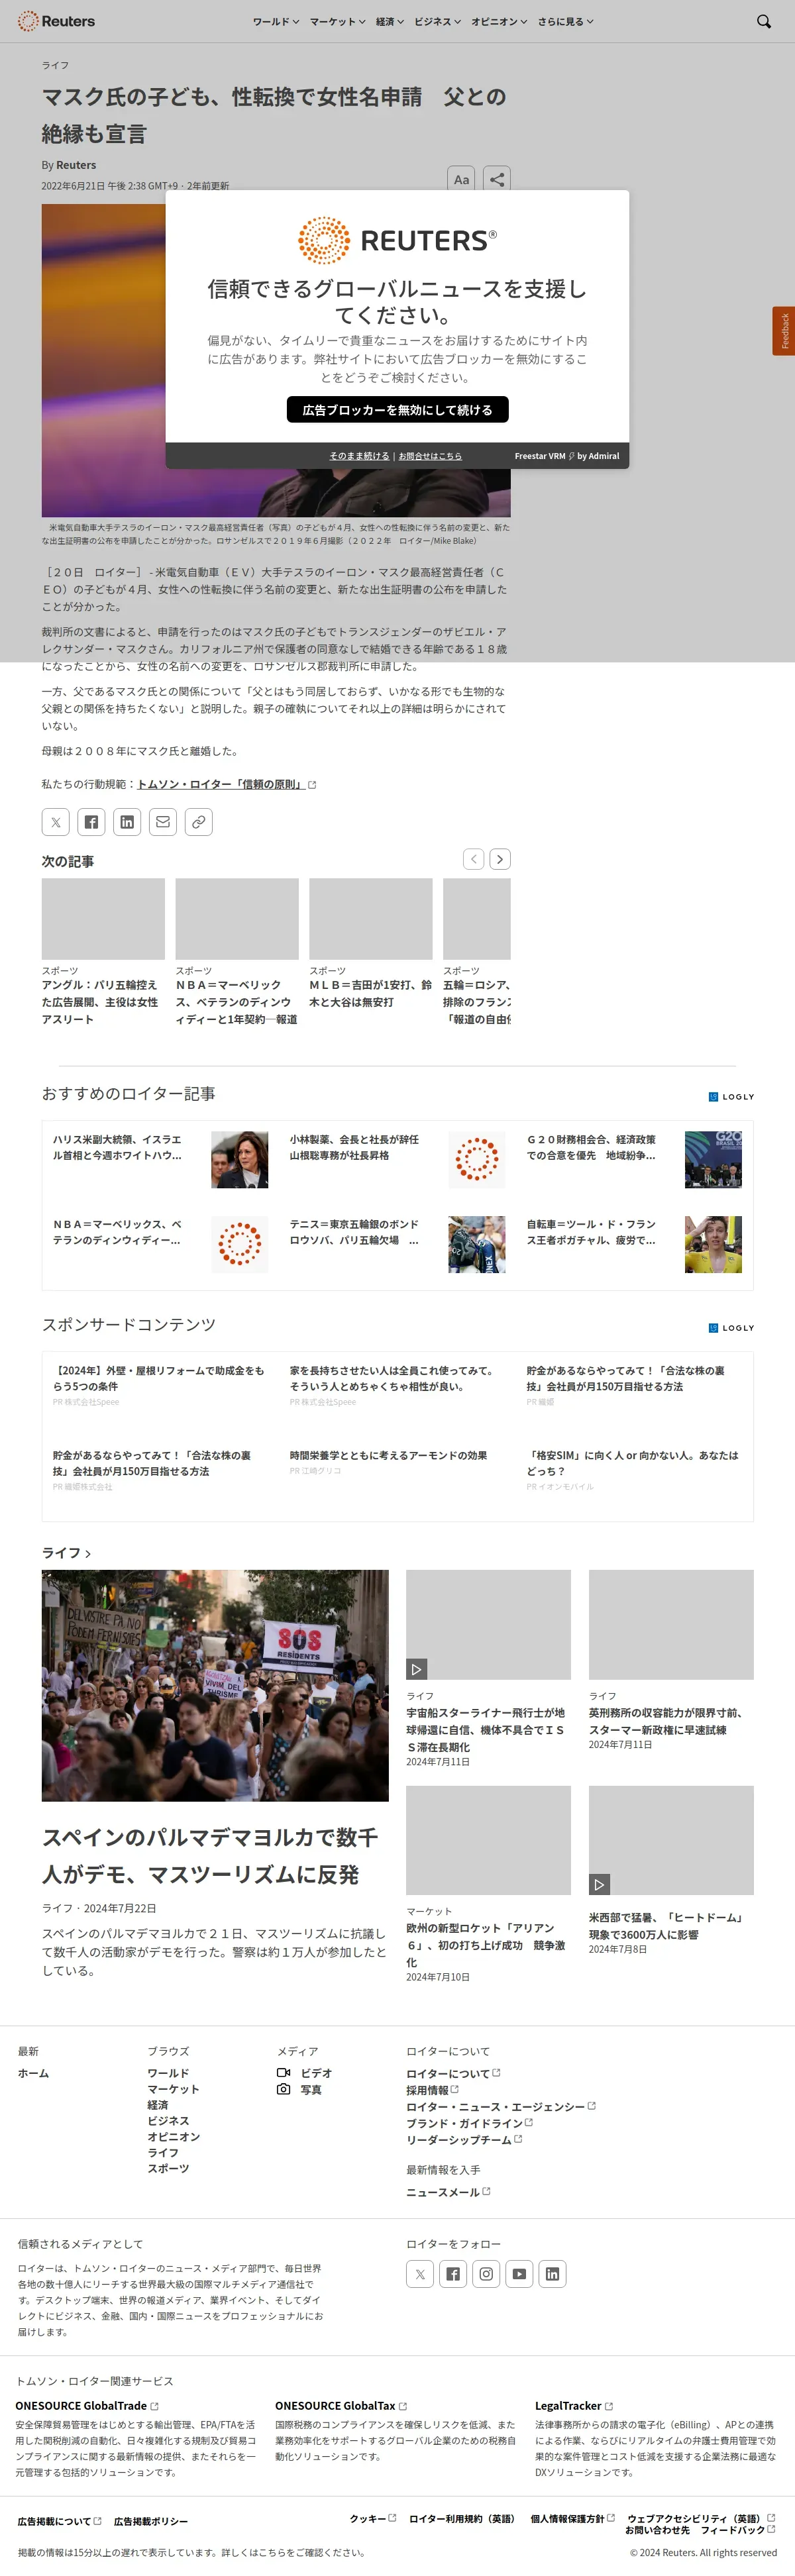
Task: Select ライフ in footer ブラウズ list
Action: (x=163, y=2152)
